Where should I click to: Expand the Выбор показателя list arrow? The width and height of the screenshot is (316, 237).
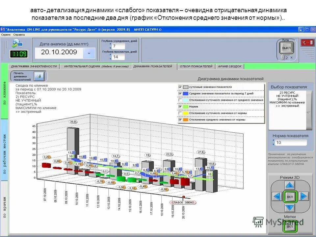309,113
